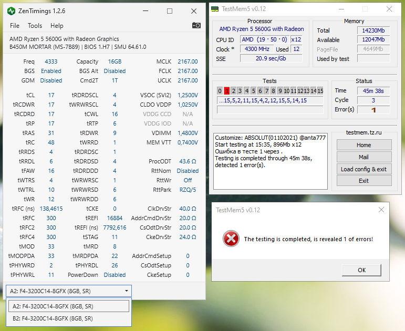Click the B450M MORTAR motherboard info line
Image resolution: width=405 pixels, height=331 pixels.
pos(78,47)
